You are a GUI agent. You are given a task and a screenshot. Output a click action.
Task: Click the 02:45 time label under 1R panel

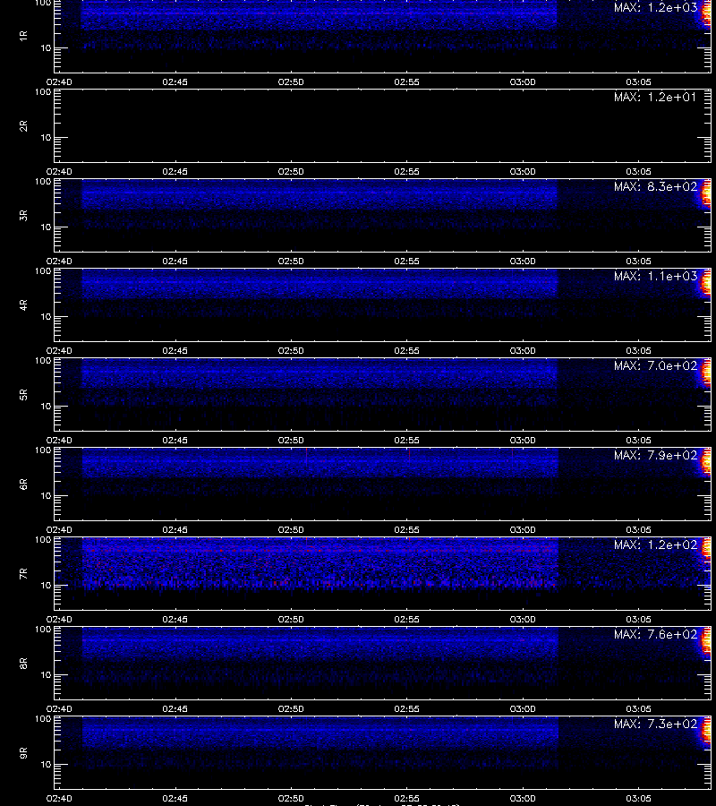[175, 81]
